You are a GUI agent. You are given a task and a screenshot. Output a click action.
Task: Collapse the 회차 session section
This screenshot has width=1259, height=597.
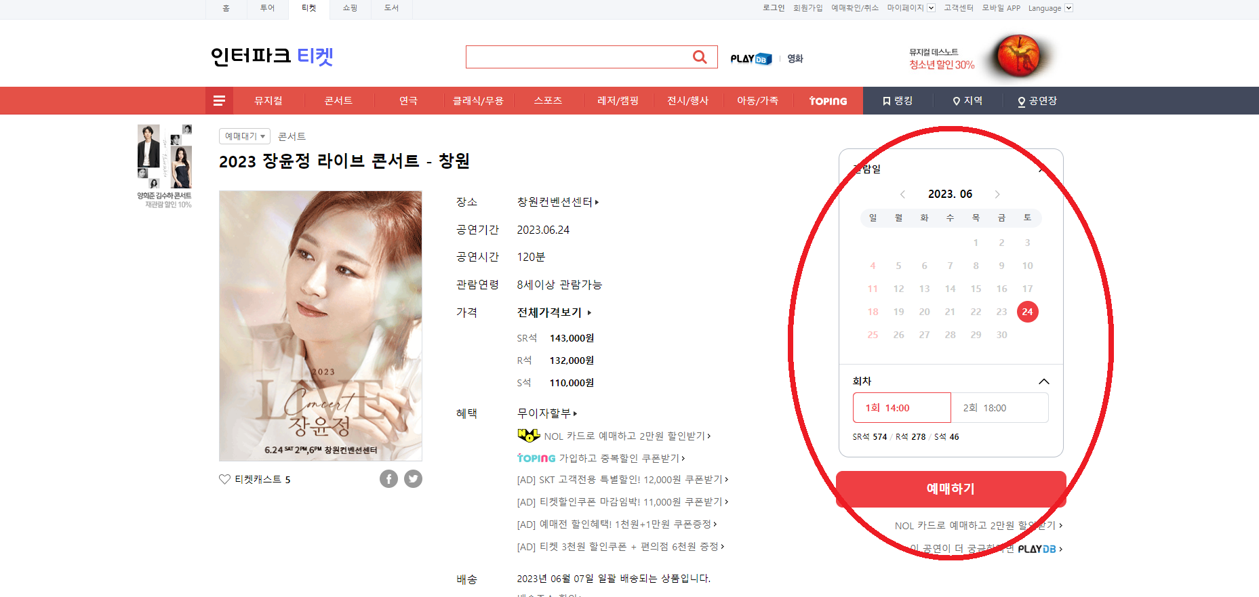pyautogui.click(x=1044, y=382)
